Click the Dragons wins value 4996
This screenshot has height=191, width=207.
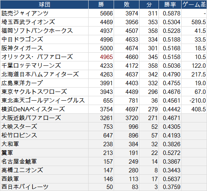[106, 40]
